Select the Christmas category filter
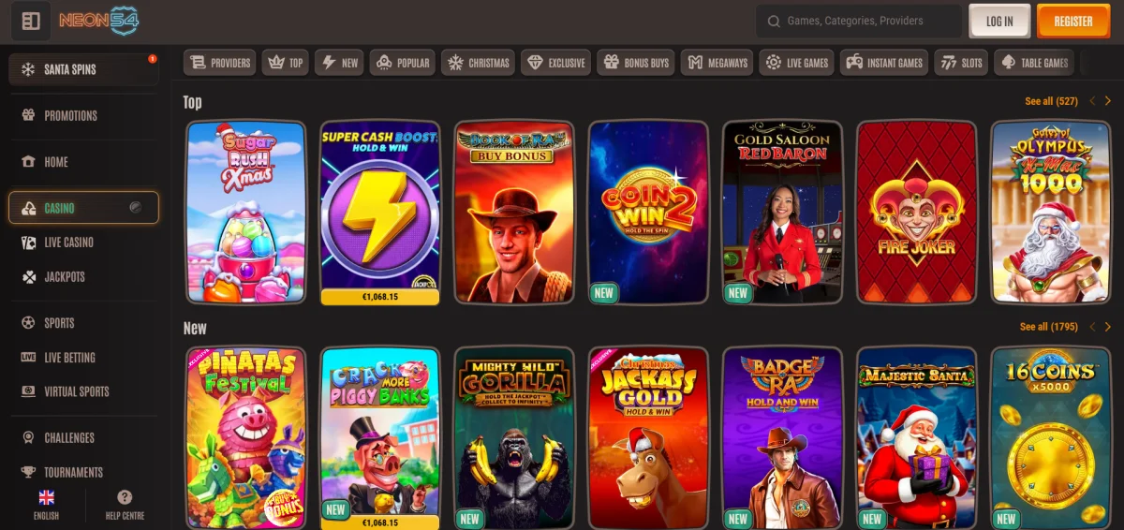The width and height of the screenshot is (1124, 530). [478, 63]
